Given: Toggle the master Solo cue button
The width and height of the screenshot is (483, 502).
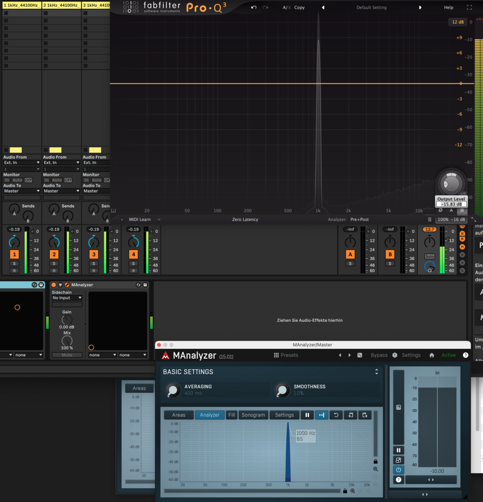Looking at the screenshot, I should coord(430,256).
